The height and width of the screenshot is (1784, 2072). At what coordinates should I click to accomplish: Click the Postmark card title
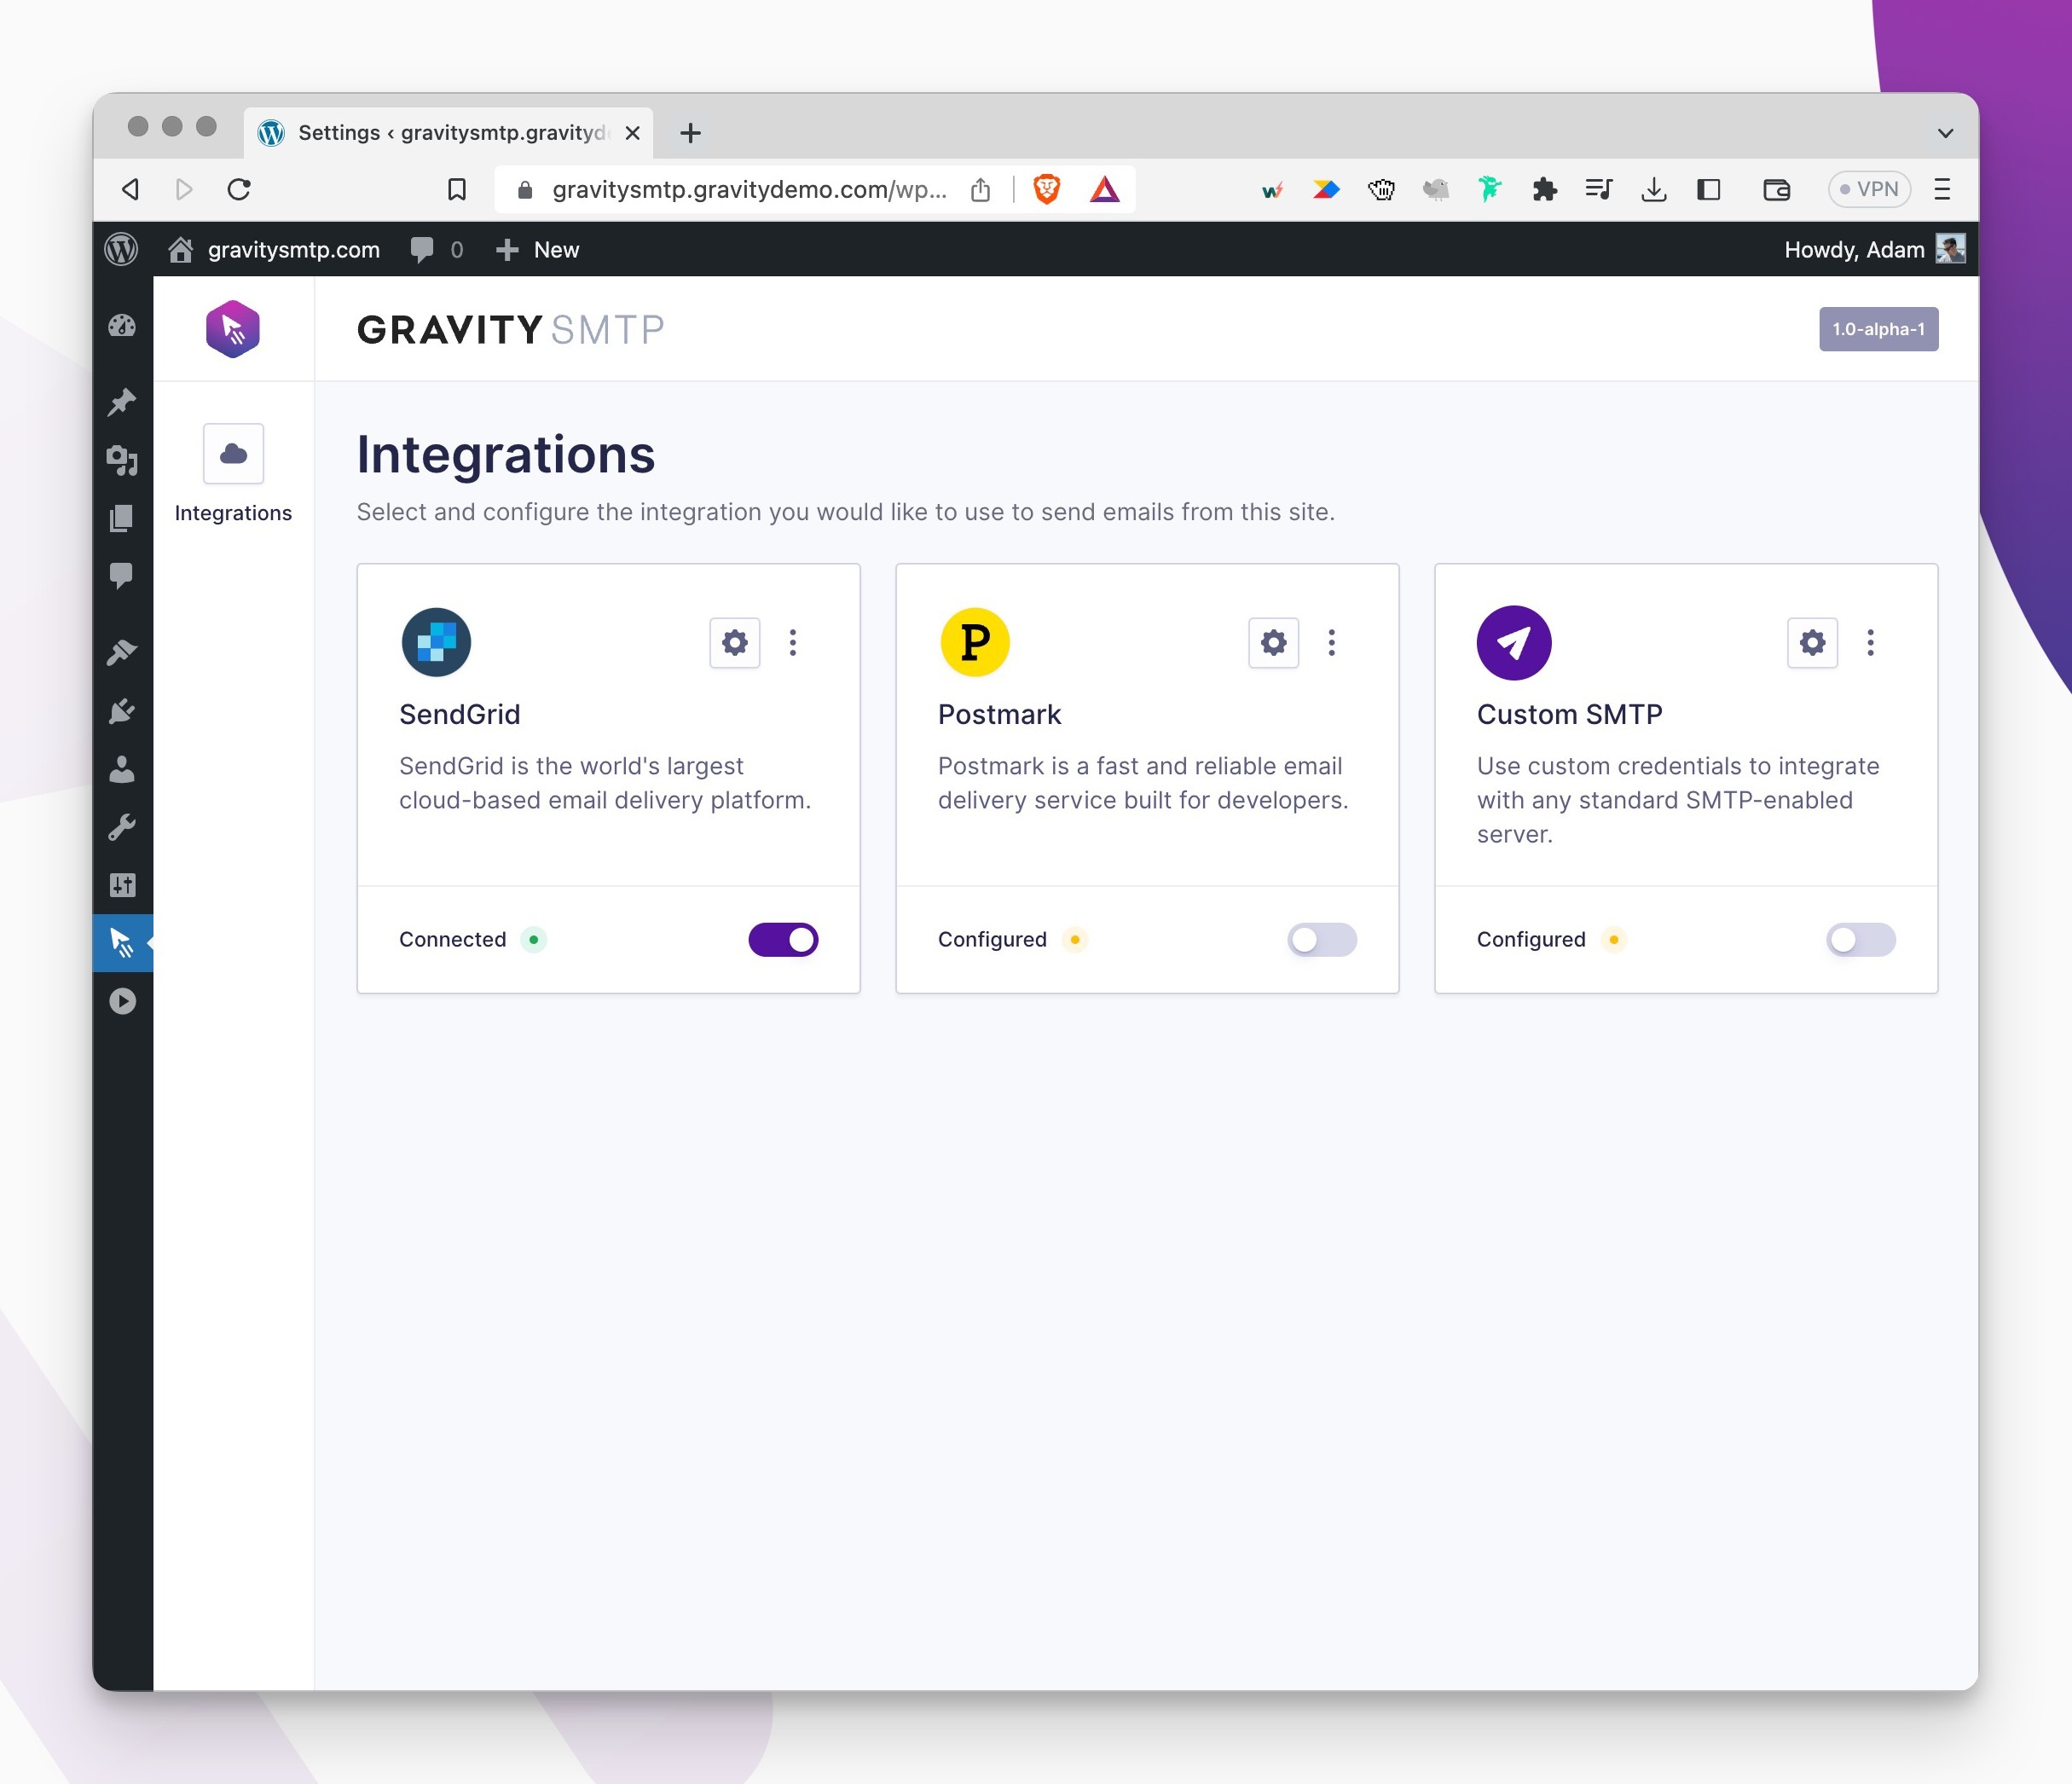[999, 714]
